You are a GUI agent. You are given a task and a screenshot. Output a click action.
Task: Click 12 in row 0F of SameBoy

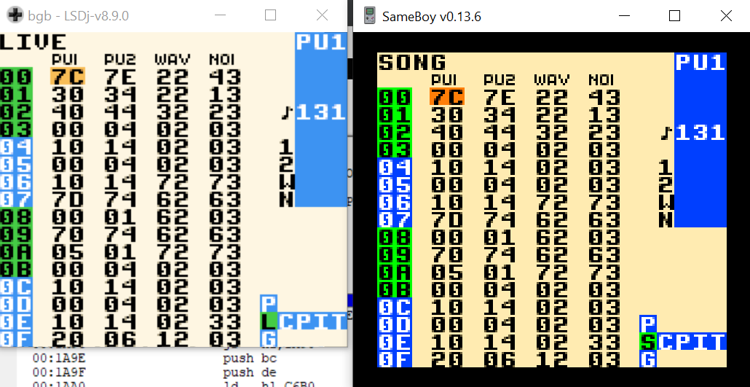(x=551, y=359)
